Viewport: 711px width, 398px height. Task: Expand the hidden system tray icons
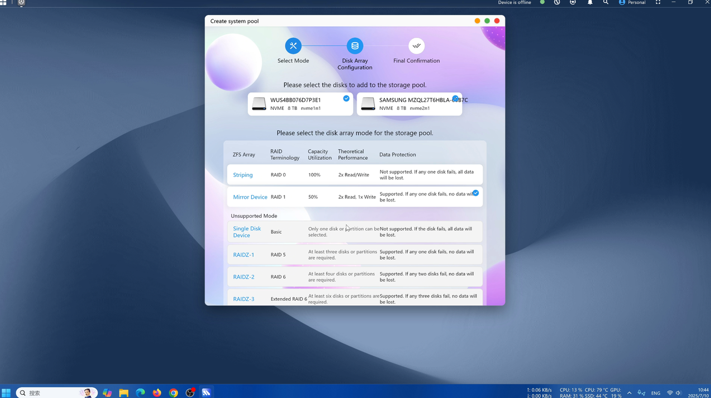point(629,392)
